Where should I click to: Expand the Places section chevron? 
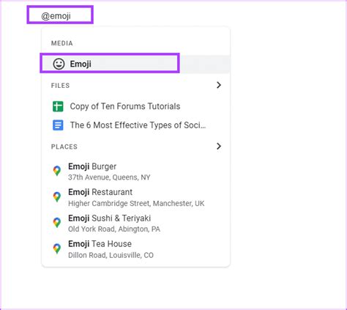coord(219,146)
